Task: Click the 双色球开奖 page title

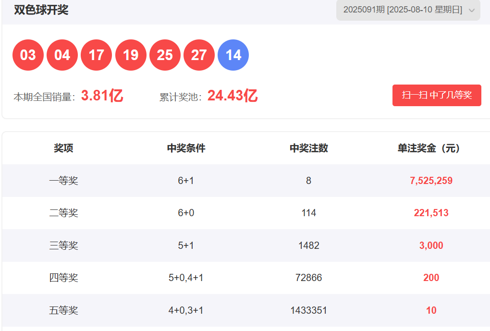Action: click(x=41, y=10)
